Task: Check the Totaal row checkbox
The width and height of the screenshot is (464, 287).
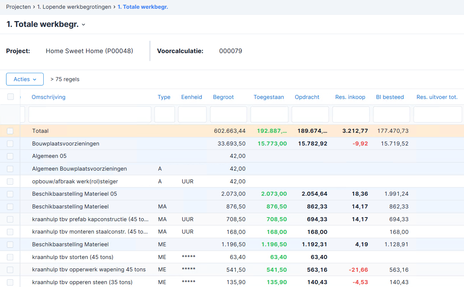Action: [10, 131]
